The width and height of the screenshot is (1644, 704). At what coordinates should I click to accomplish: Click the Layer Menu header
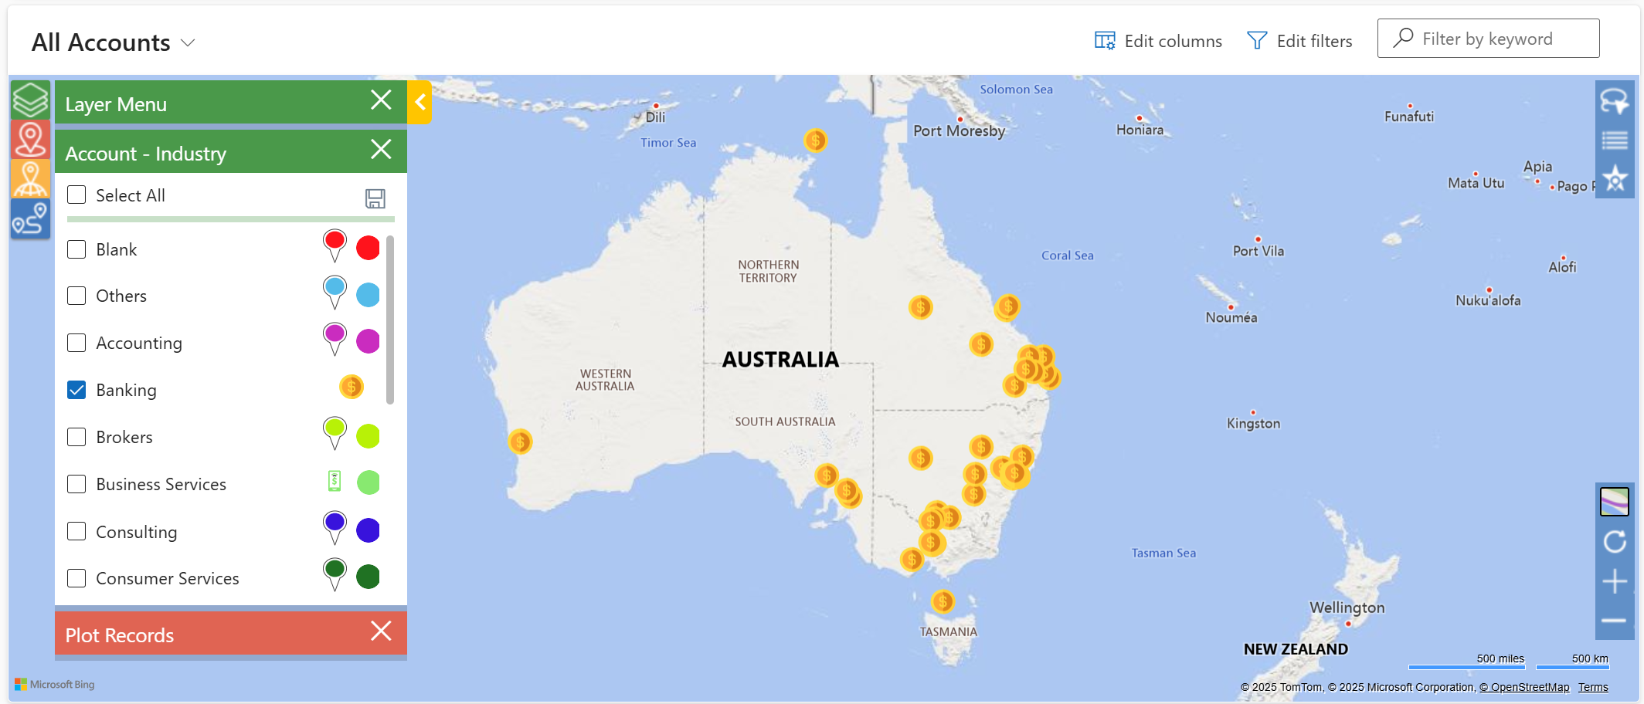209,103
